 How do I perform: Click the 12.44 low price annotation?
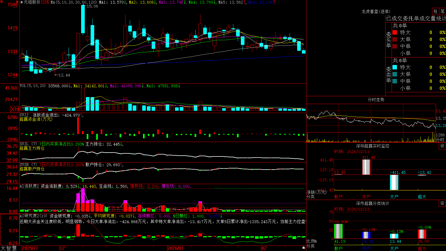coord(64,75)
